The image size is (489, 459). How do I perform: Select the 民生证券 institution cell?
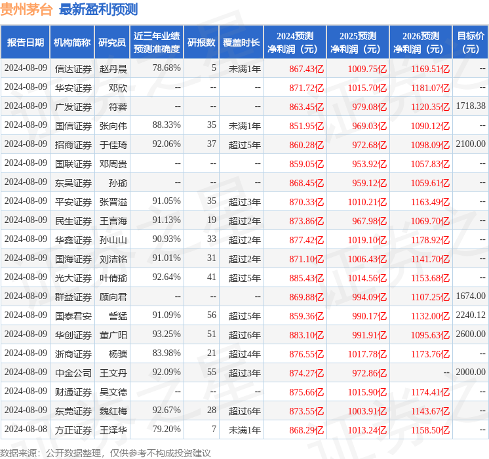(x=73, y=221)
